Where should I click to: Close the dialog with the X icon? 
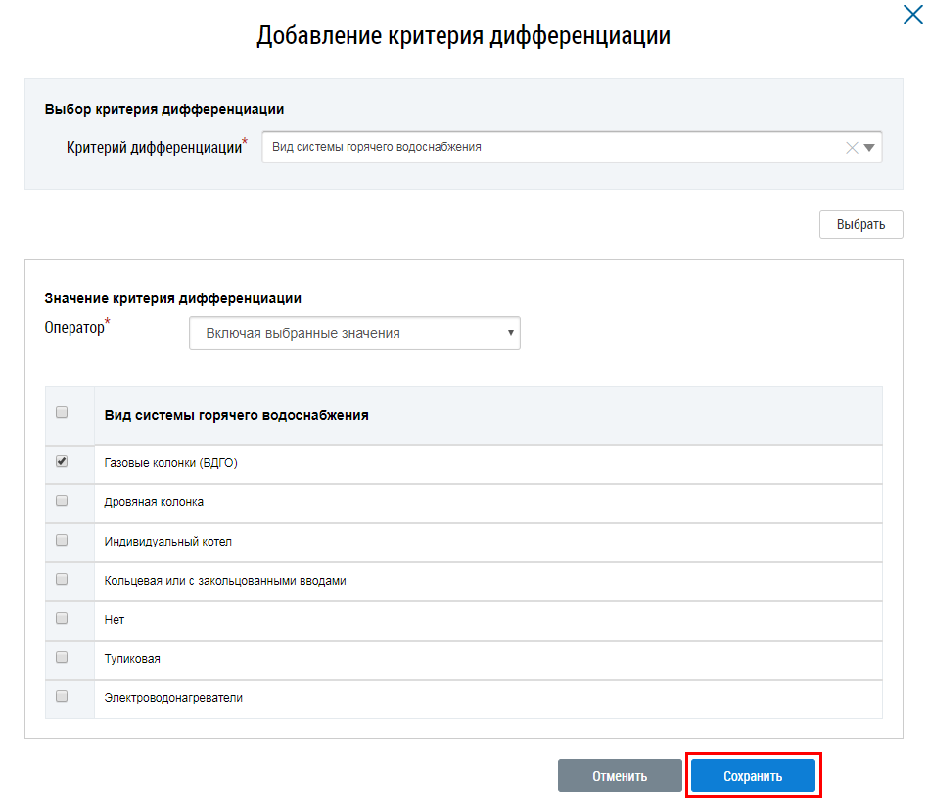pyautogui.click(x=910, y=15)
